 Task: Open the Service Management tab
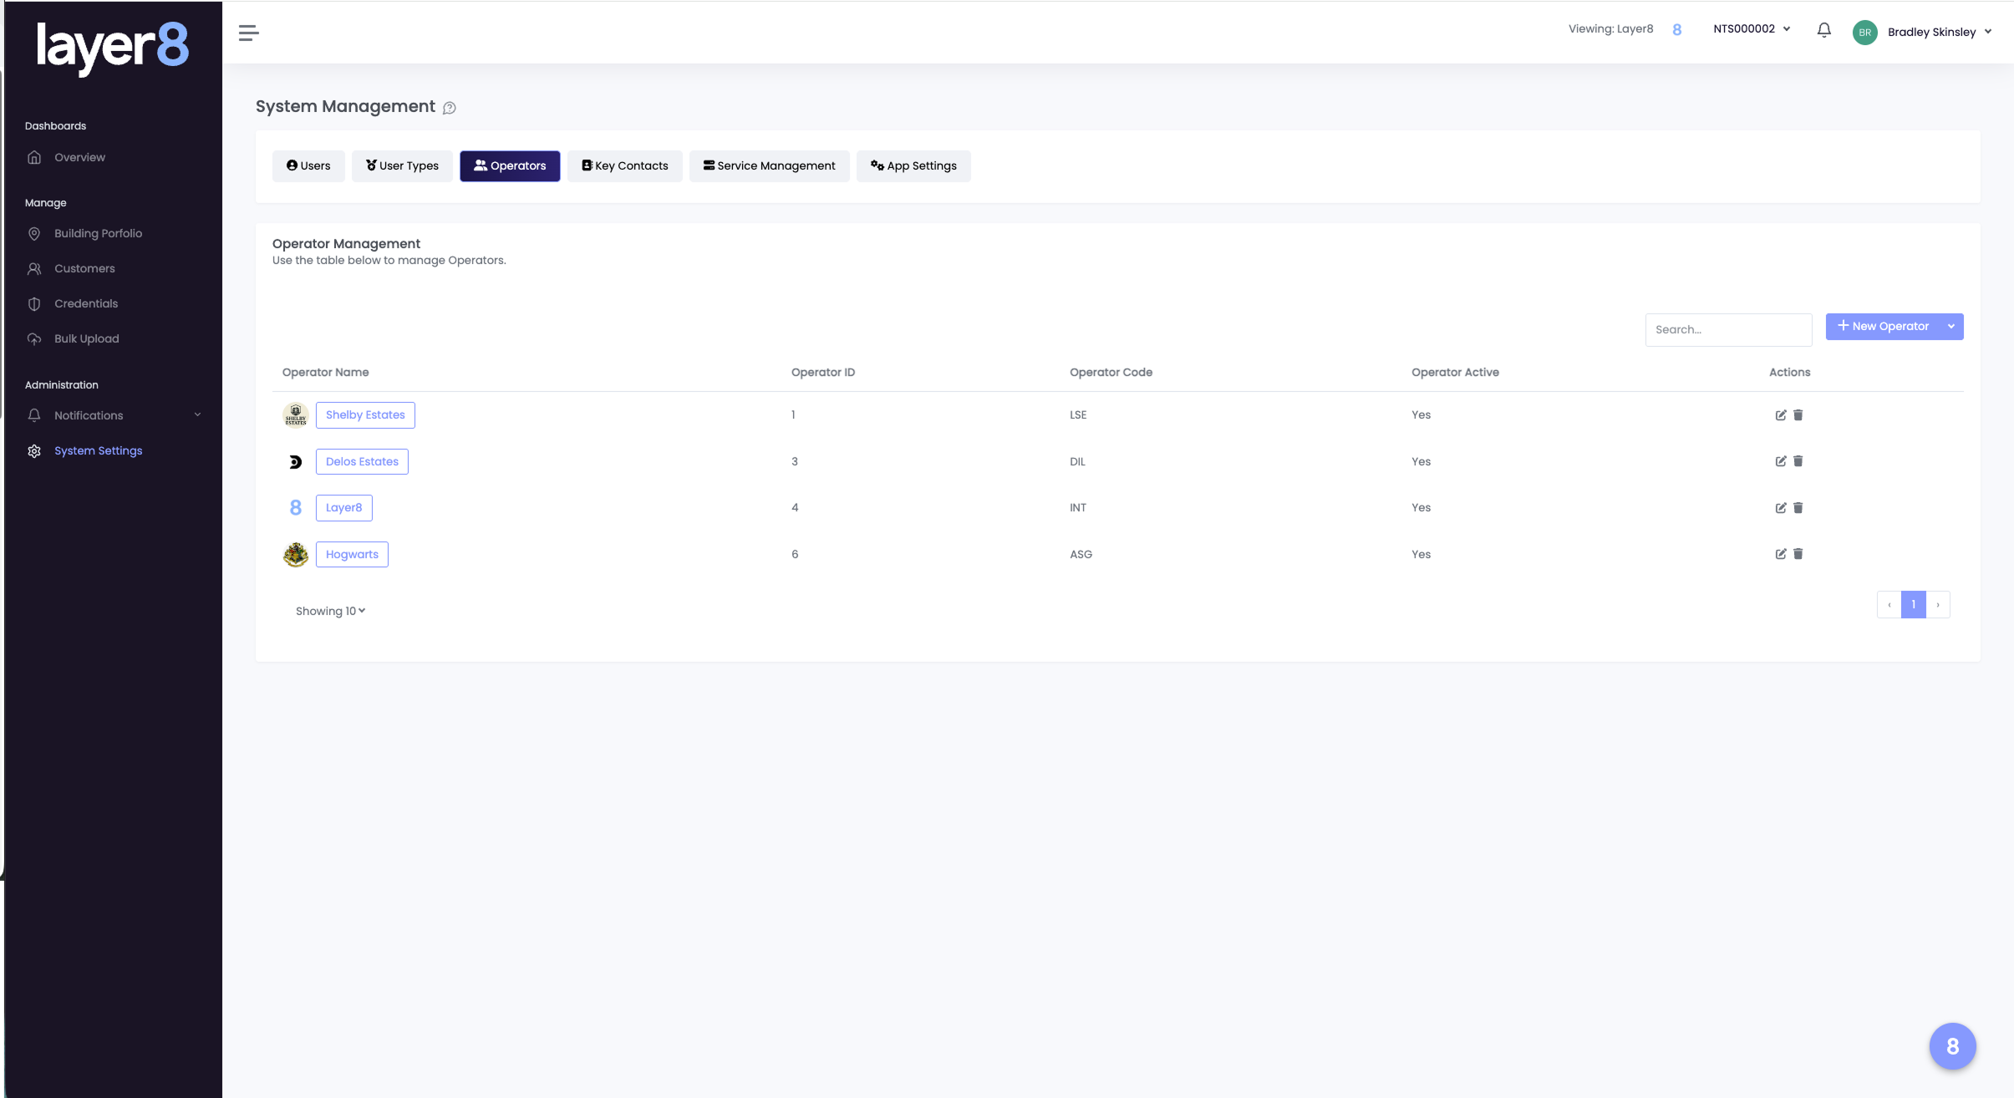(x=769, y=165)
